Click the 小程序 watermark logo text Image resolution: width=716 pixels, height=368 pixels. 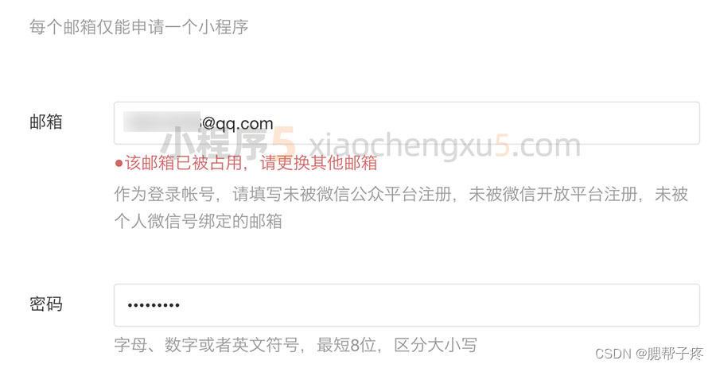pyautogui.click(x=214, y=144)
